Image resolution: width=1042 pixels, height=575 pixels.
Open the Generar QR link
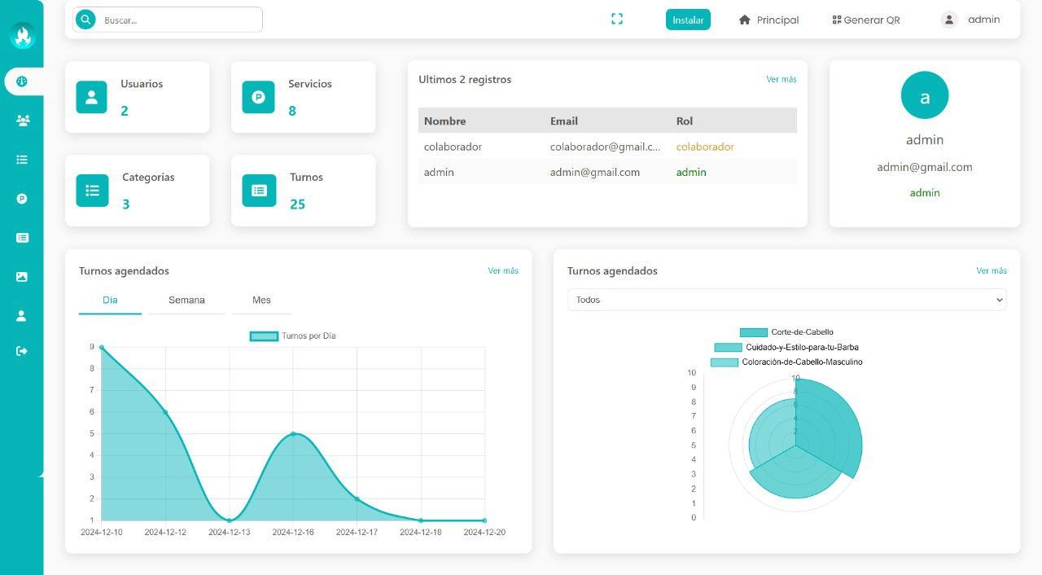(x=866, y=20)
